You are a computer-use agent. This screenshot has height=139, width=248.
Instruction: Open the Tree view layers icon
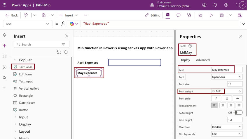pyautogui.click(x=5, y=35)
